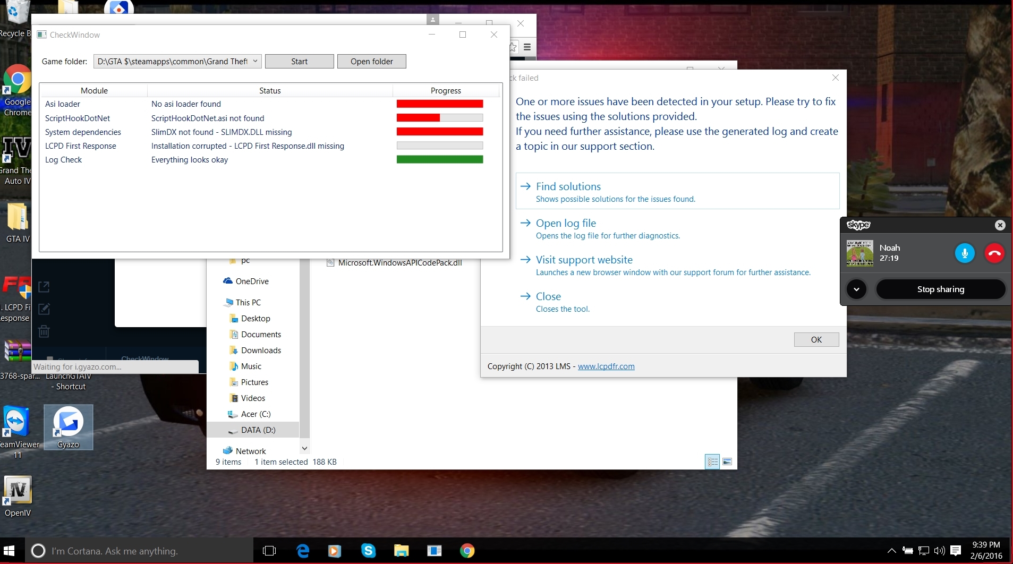Click the green Log Check progress bar
This screenshot has width=1013, height=564.
(440, 159)
